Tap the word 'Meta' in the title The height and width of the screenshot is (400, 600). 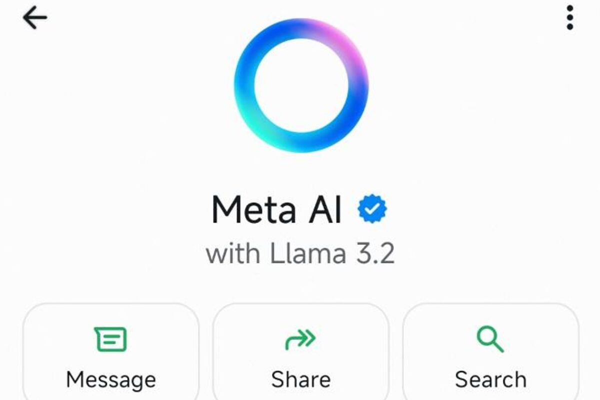(253, 210)
